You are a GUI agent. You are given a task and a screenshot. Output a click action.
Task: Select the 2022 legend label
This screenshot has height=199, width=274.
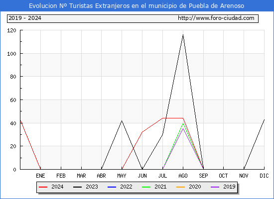pyautogui.click(x=126, y=187)
